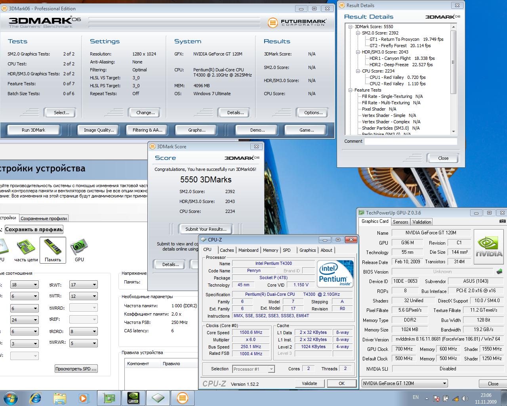This screenshot has width=507, height=406.
Task: Click the Result Details scrollbar down arrow
Action: (x=454, y=132)
